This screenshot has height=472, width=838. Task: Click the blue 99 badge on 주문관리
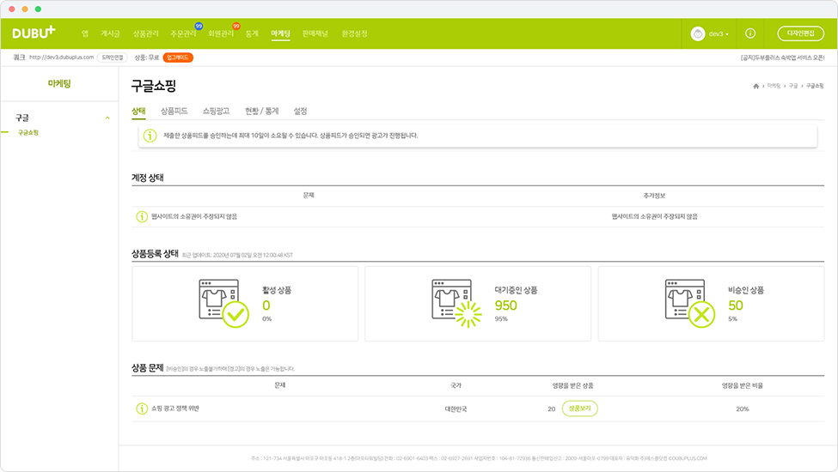pos(199,26)
